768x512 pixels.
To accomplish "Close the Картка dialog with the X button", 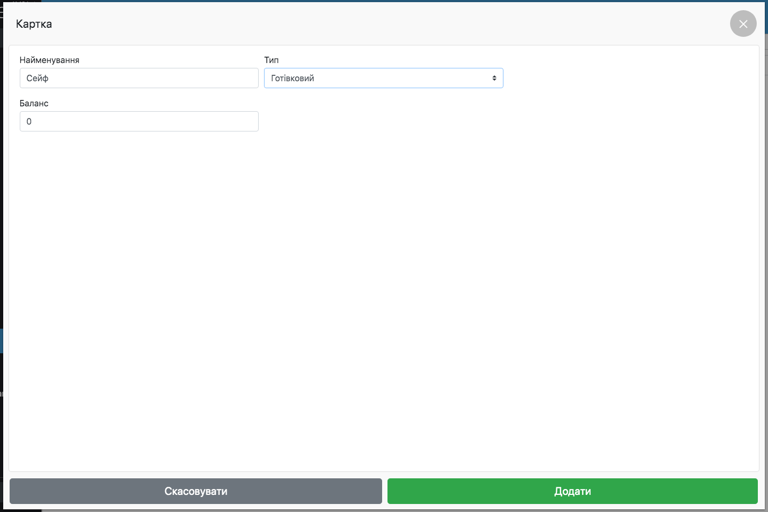I will [743, 24].
